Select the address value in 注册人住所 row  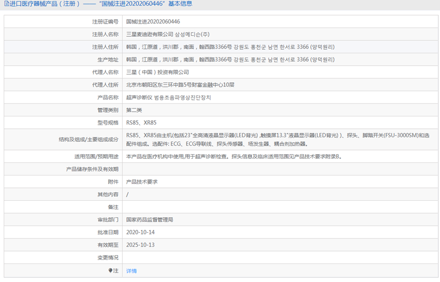tap(230, 47)
